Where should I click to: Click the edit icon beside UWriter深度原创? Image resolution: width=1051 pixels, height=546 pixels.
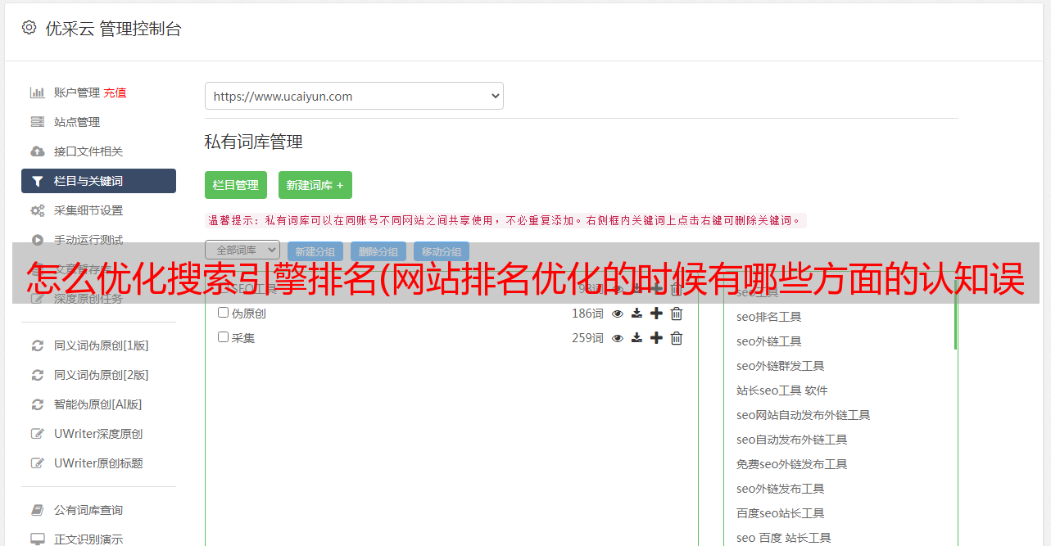coord(38,433)
